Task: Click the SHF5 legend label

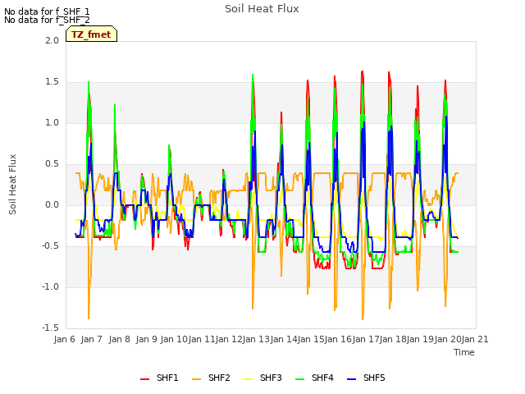Action: point(374,378)
